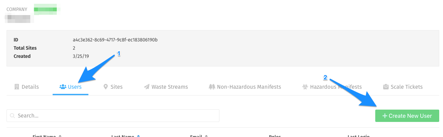Click the map pin icon for Sites

pos(106,87)
